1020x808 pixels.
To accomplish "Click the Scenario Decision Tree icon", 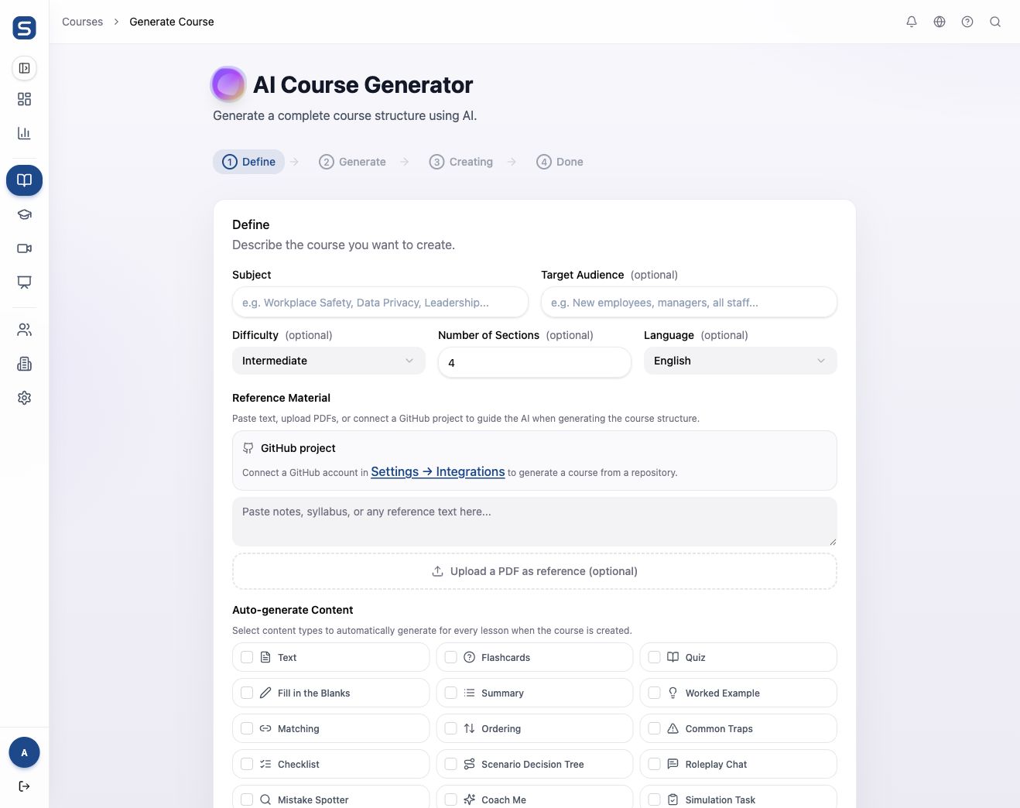I will [x=469, y=764].
